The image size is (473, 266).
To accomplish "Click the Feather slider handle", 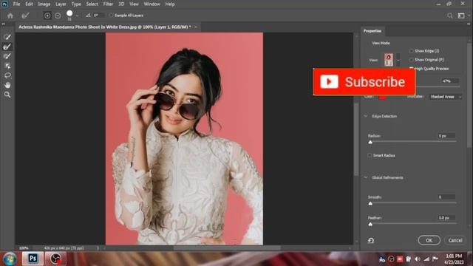I will [x=370, y=225].
